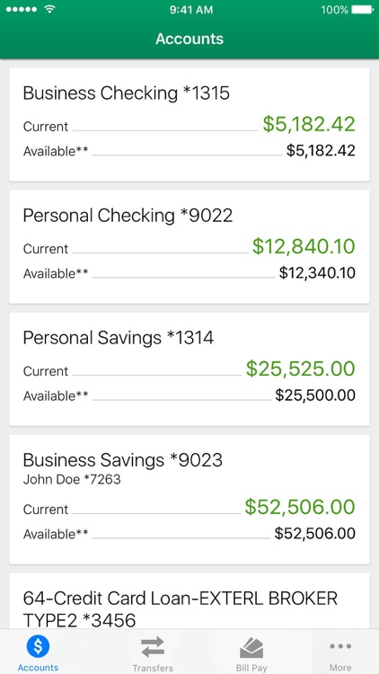Viewport: 379px width, 674px height.
Task: Open Business Savings *9023 account
Action: [189, 500]
